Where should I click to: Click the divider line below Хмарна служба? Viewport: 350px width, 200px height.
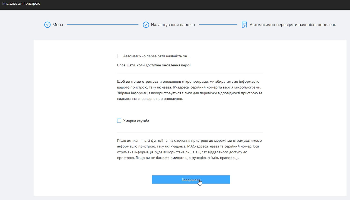coord(190,132)
